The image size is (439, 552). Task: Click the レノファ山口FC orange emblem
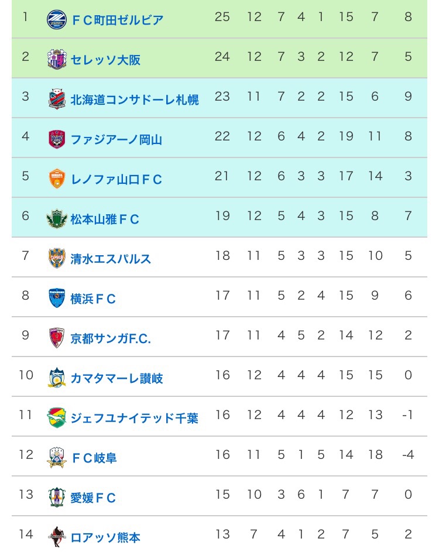click(57, 179)
